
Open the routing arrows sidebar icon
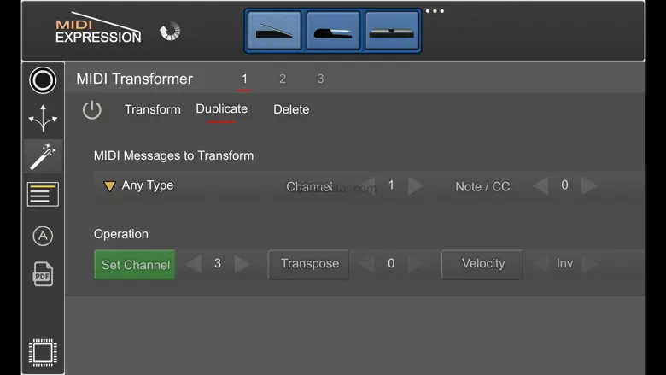coord(43,118)
